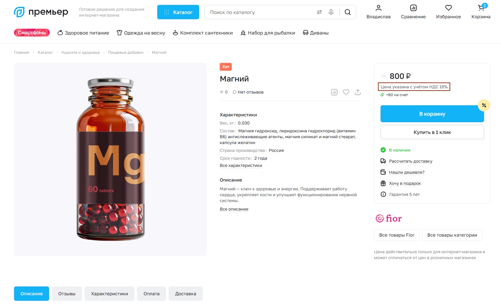Add Магний to comparison via chart icon
Viewport: 501px width, 307px height.
(x=334, y=92)
